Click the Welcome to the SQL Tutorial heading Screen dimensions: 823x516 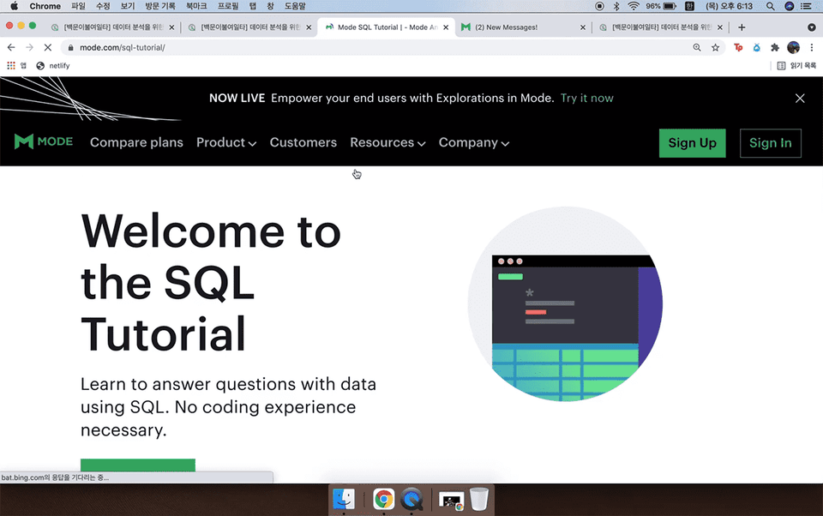point(211,282)
